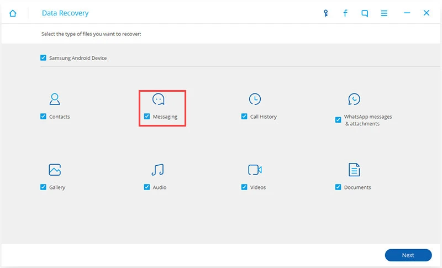Uncheck the Samsung Android Device checkbox
The image size is (442, 268).
(x=44, y=57)
